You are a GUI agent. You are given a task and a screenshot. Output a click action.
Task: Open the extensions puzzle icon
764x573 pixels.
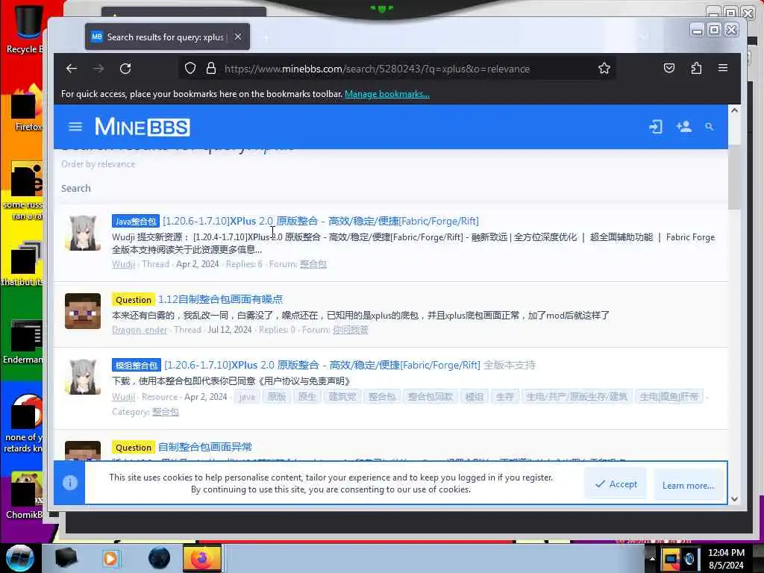coord(696,68)
